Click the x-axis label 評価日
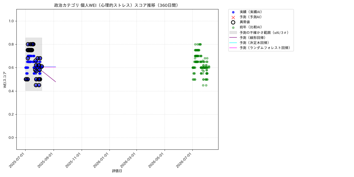Screen dimensions: 354x177 tap(117, 171)
